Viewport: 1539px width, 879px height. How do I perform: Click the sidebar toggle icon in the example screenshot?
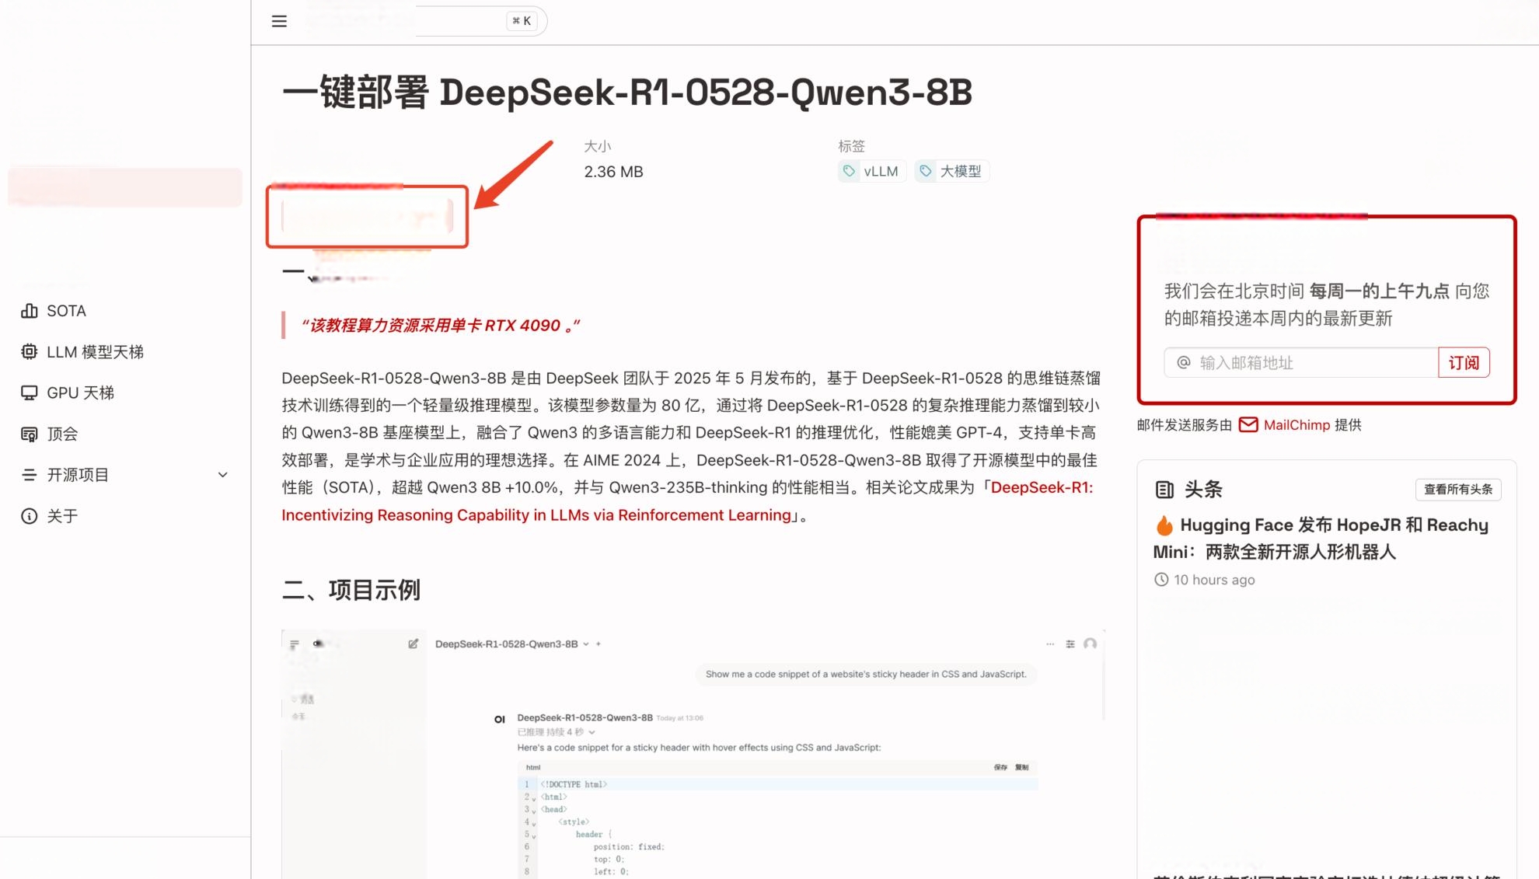pyautogui.click(x=295, y=644)
